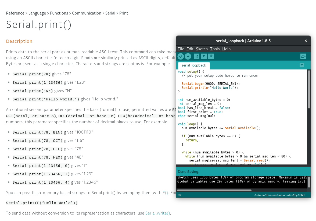Viewport: 316px width, 221px height.
Task: Click the 'serial_msg[serial_msg_len] = Serial.read();' line
Action: (x=229, y=160)
